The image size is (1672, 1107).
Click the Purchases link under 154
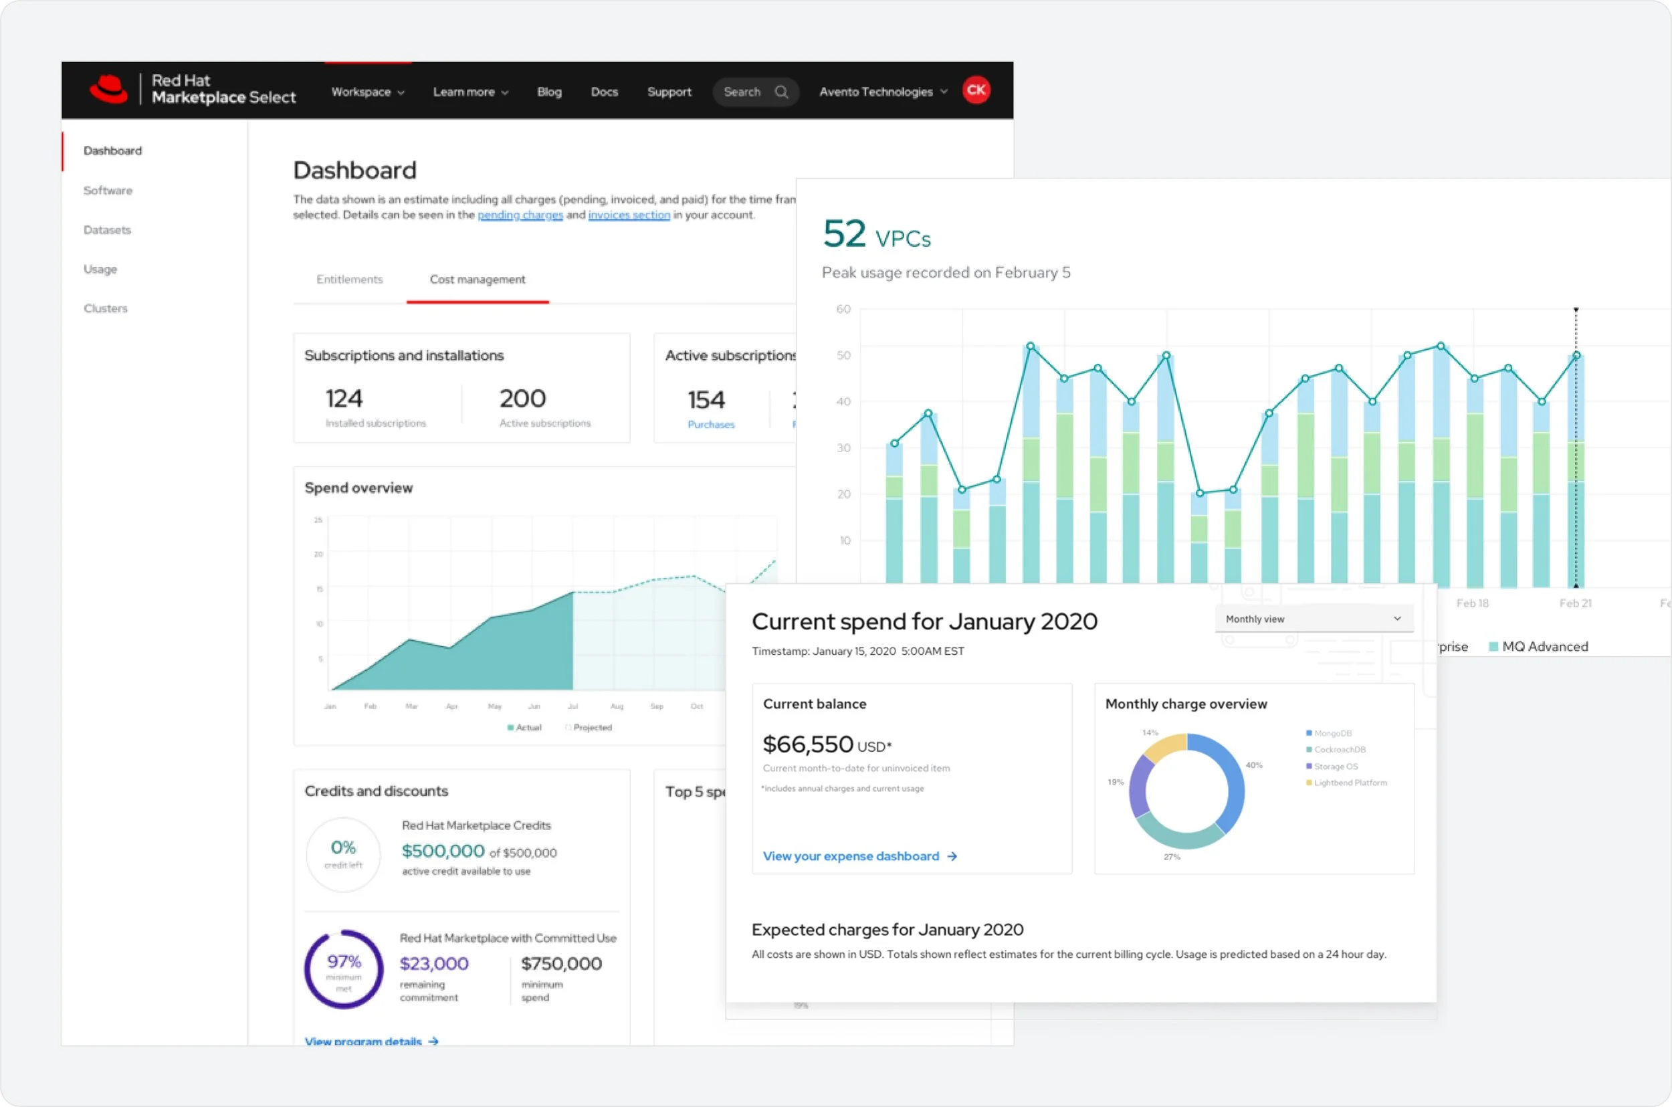point(711,424)
